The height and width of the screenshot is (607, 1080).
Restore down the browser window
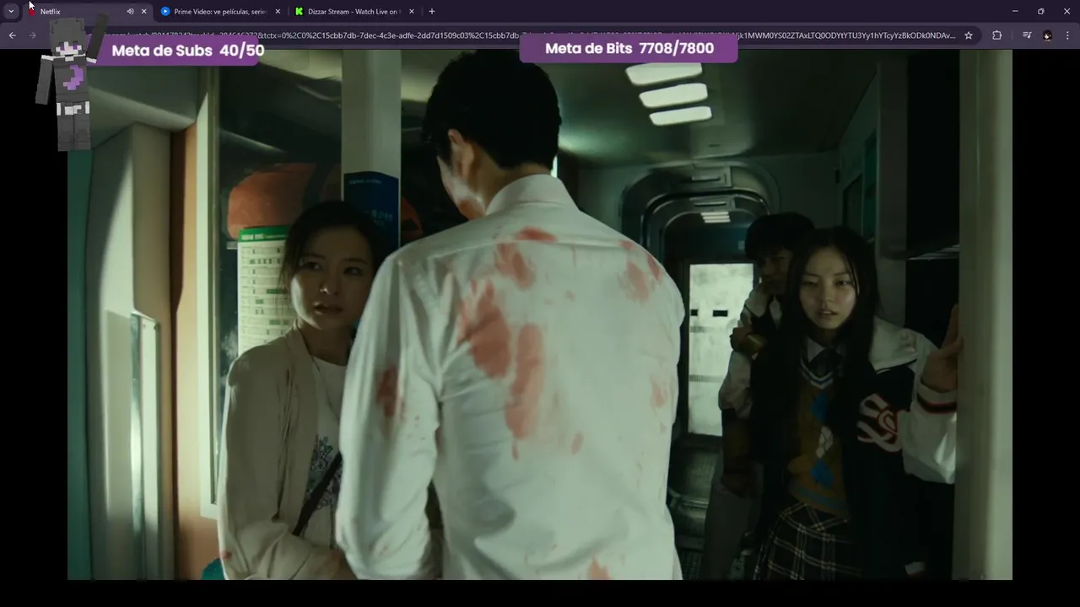click(x=1041, y=12)
